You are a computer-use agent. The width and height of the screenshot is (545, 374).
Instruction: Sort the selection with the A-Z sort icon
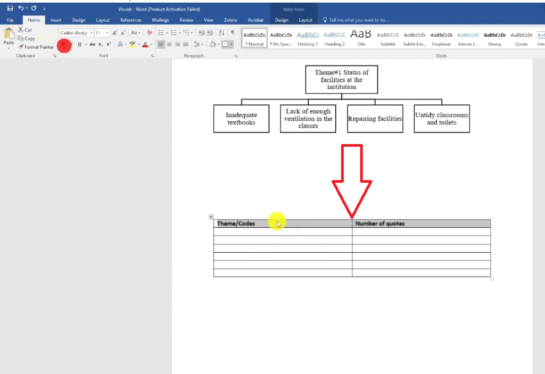[222, 33]
